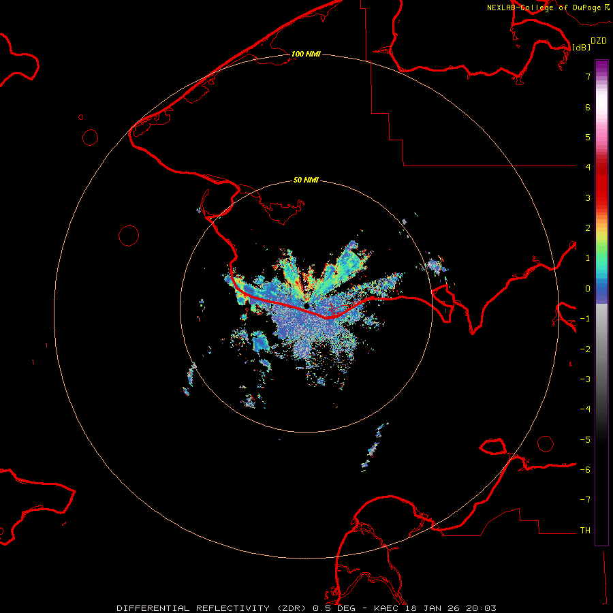
Task: Click the 6 value on the color scale
Action: [x=588, y=107]
